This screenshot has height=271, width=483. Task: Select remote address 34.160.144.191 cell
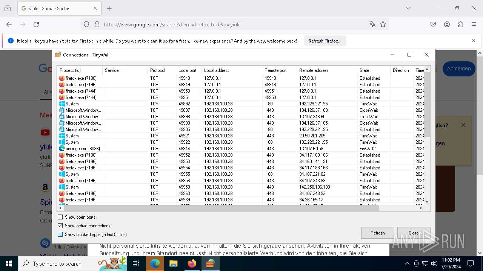(x=314, y=161)
